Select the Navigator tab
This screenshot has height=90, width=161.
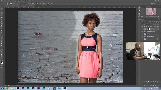point(149,7)
